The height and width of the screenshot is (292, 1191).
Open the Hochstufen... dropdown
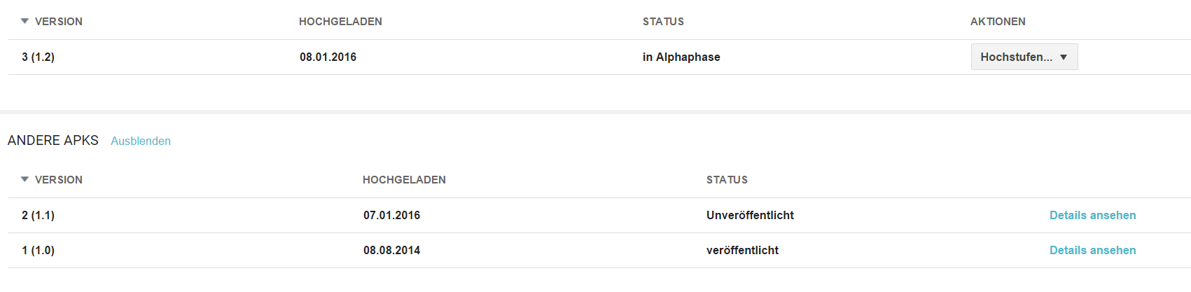(x=1024, y=57)
